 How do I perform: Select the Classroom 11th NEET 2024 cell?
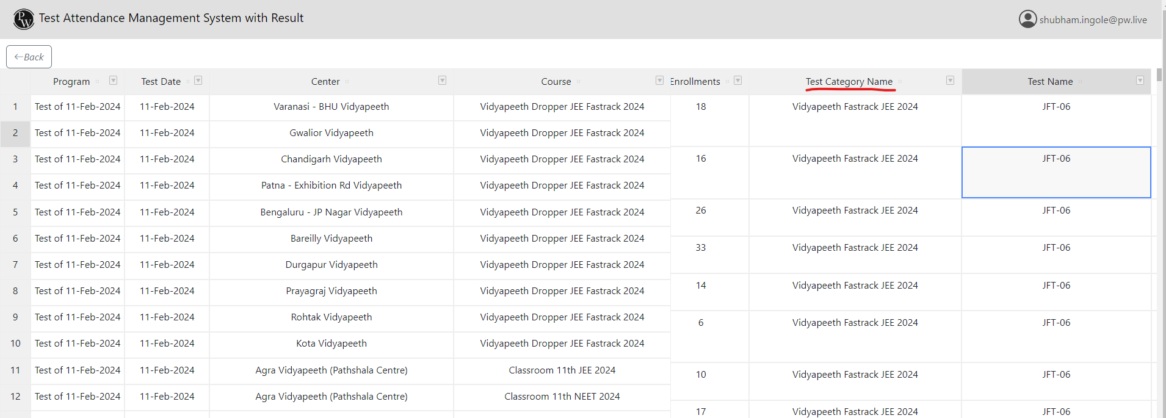[x=562, y=397]
